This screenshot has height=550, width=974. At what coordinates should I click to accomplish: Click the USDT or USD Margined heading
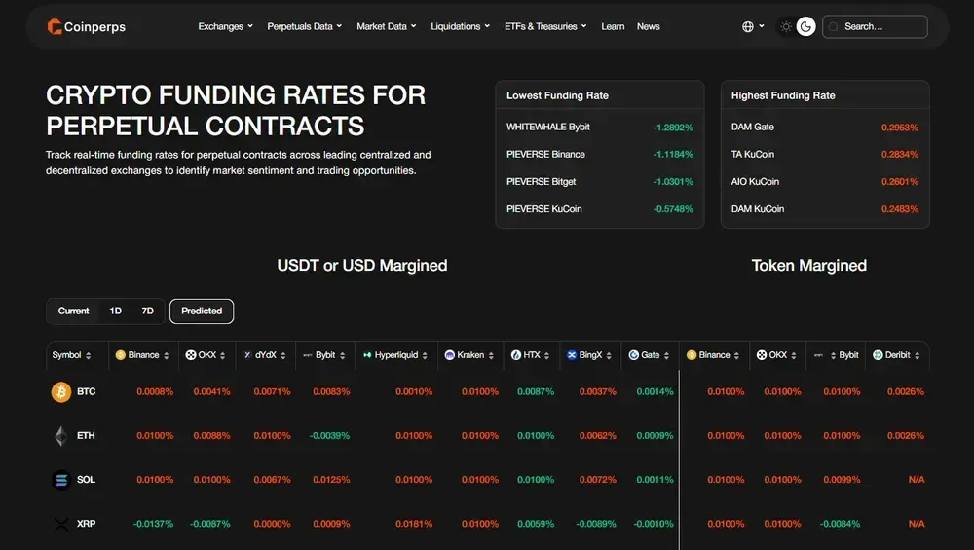click(x=362, y=265)
